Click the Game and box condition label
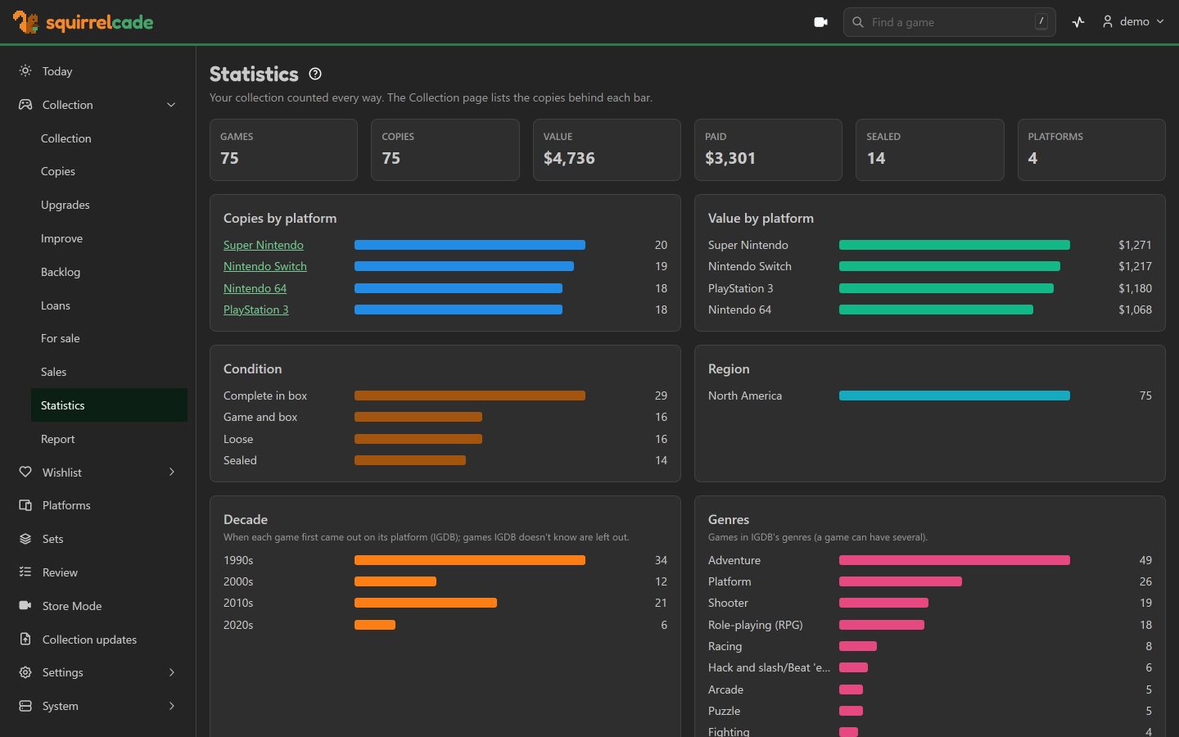The image size is (1179, 737). click(260, 417)
